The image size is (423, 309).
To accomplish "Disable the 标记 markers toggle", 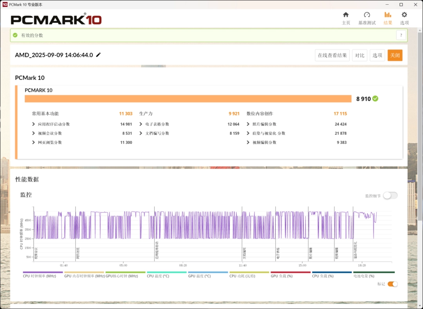I will 392,284.
